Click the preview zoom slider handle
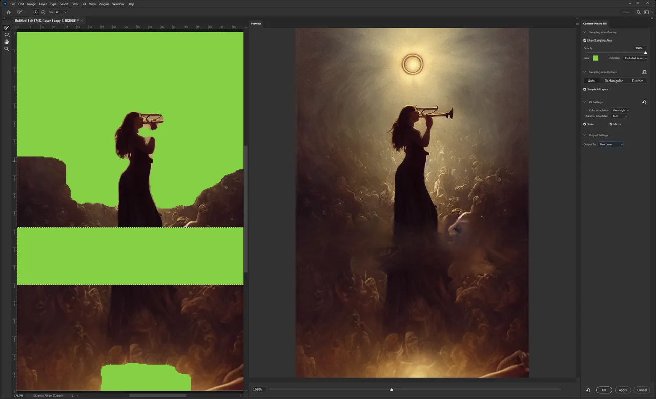The height and width of the screenshot is (399, 656). (391, 390)
